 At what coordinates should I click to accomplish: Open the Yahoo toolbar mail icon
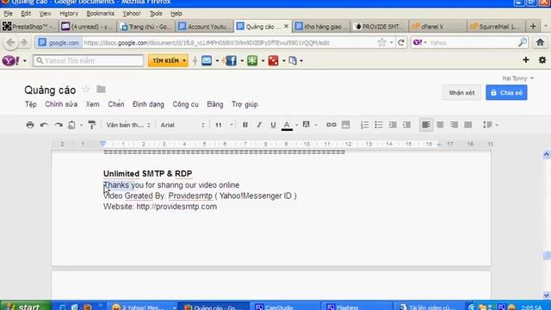click(207, 60)
